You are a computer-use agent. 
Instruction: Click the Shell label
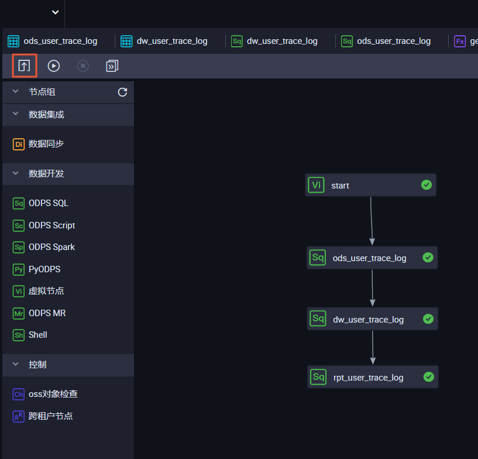click(38, 335)
